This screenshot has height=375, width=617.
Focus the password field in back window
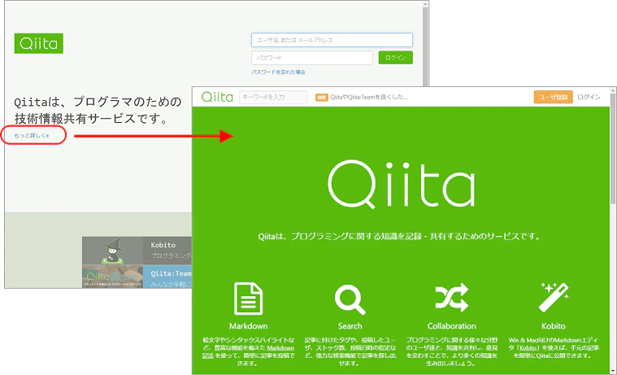pyautogui.click(x=311, y=58)
